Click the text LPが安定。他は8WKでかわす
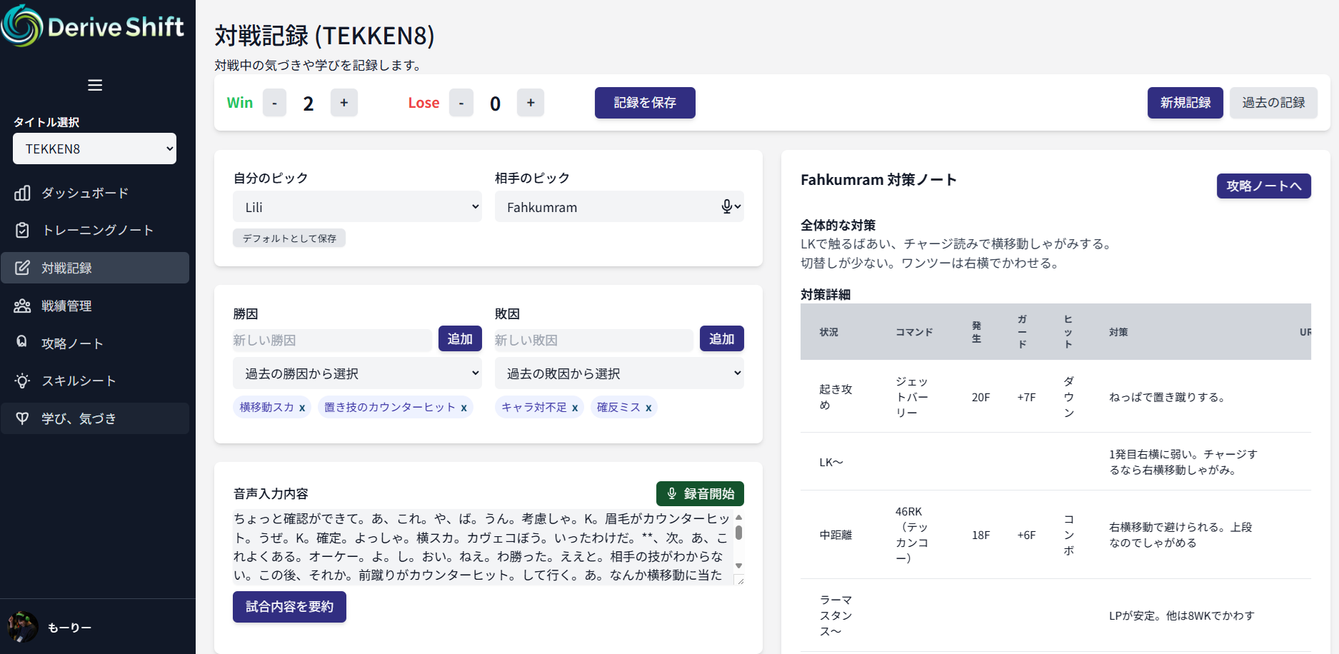 tap(1182, 615)
